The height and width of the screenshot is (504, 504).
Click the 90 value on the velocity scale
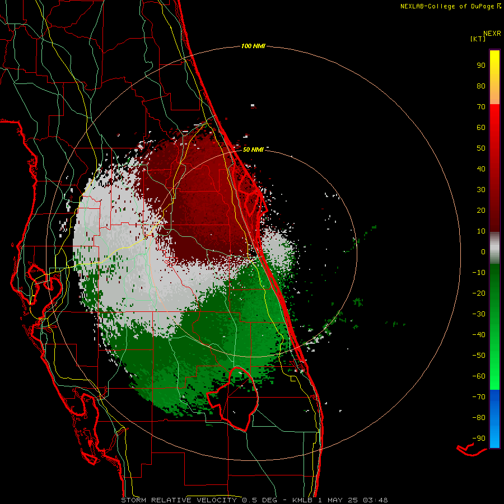click(481, 66)
